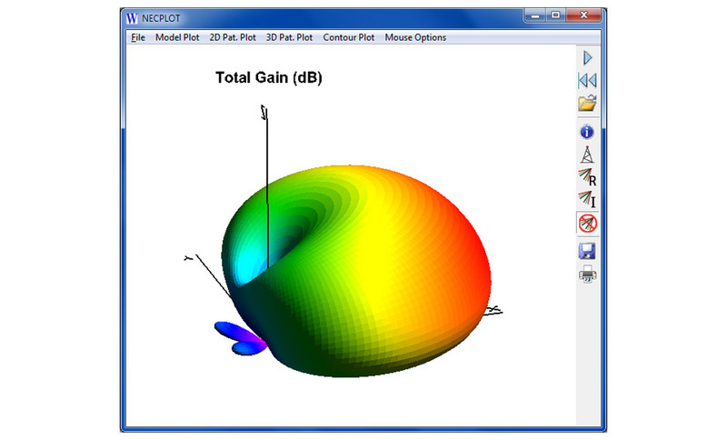Image resolution: width=727 pixels, height=440 pixels.
Task: Open the Model Plot menu
Action: tap(177, 37)
